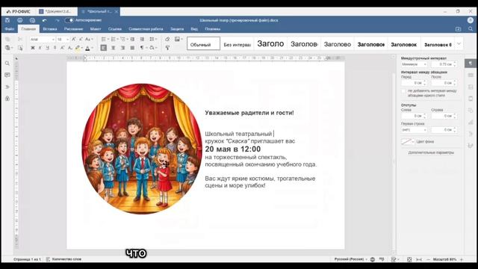
Task: Click the numbered list icon
Action: tap(114, 40)
